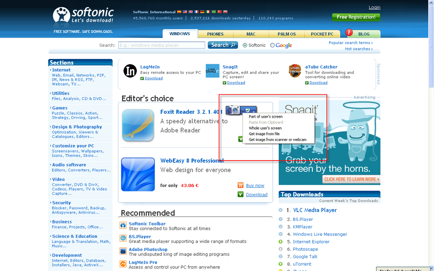This screenshot has width=434, height=271.
Task: Open the Internet section link in sidebar
Action: tap(61, 70)
